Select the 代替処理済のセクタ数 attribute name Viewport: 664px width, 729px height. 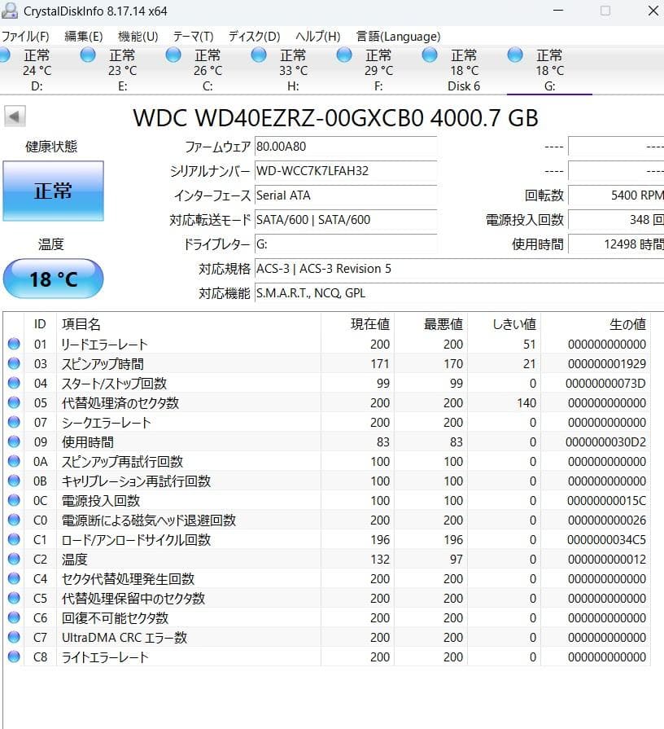point(120,403)
